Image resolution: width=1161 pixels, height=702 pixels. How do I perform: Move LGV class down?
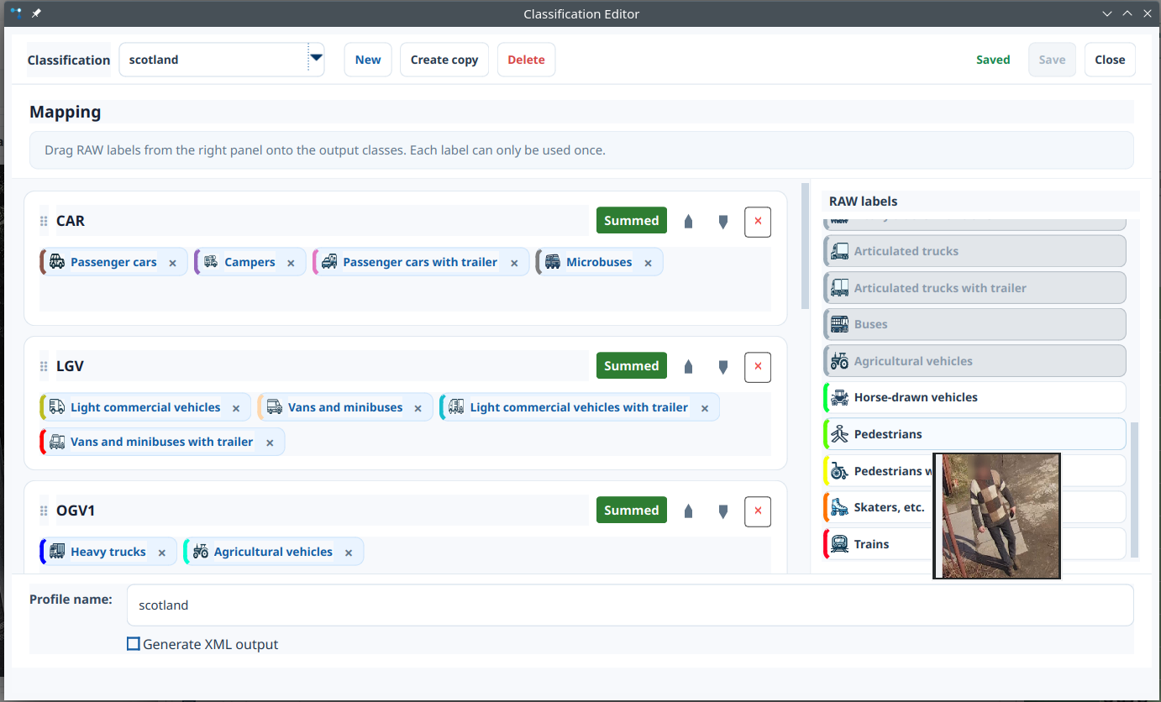click(x=723, y=367)
